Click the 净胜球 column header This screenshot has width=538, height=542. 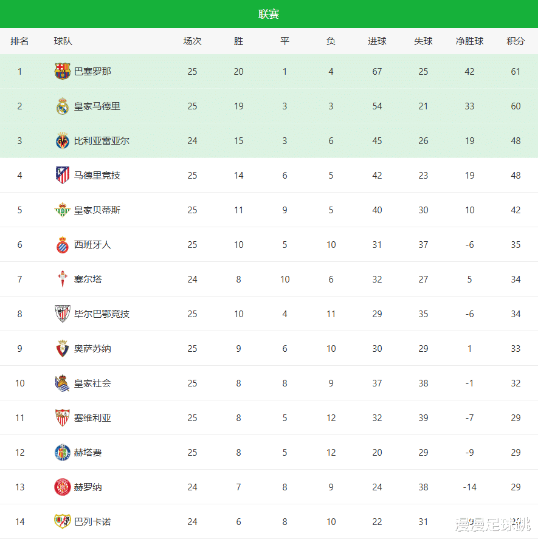pos(469,41)
